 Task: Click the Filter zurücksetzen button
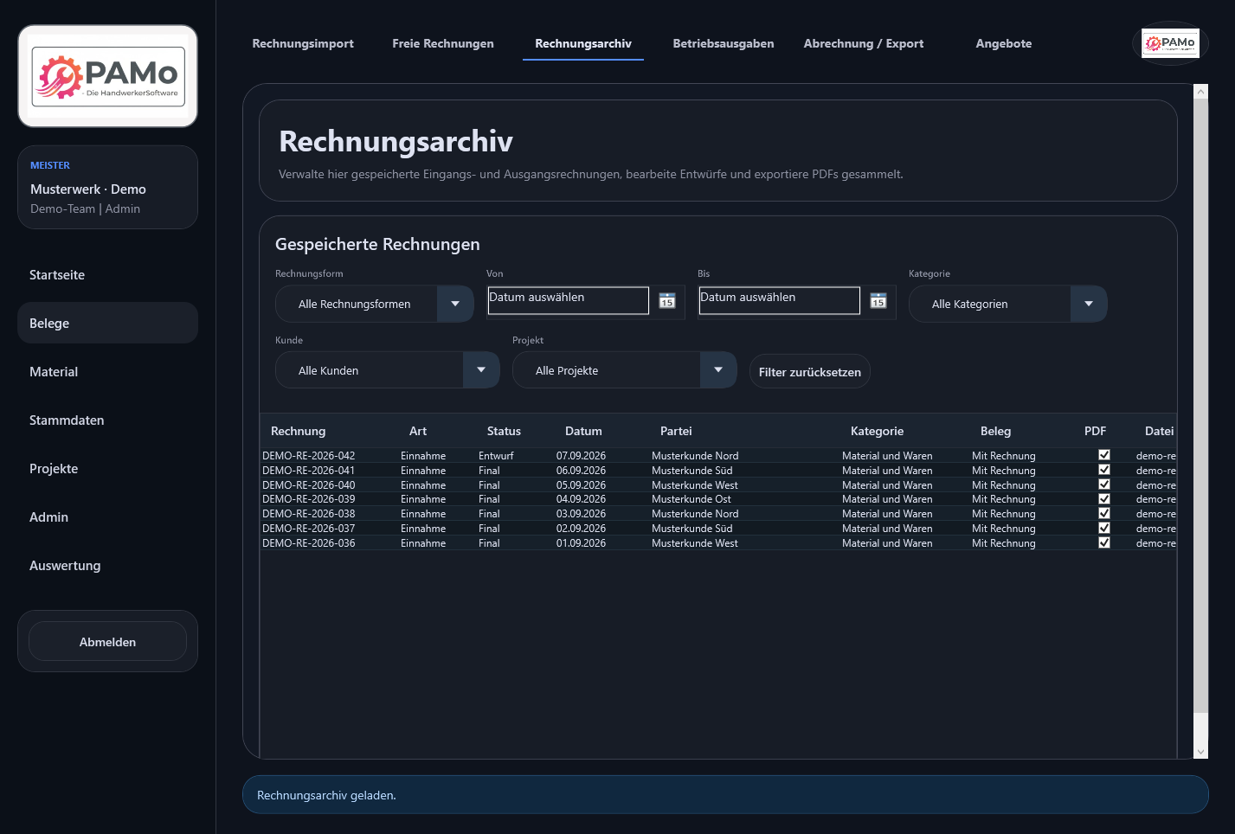coord(810,372)
